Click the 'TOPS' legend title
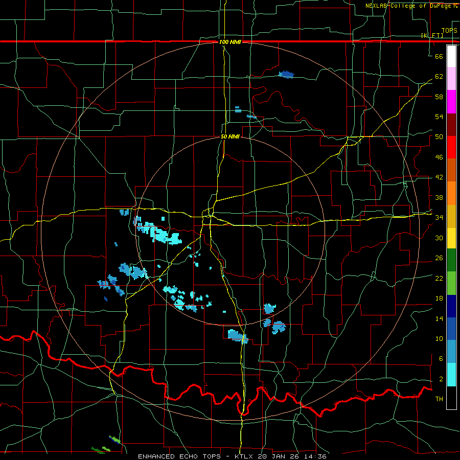This screenshot has height=460, width=460. click(x=449, y=30)
